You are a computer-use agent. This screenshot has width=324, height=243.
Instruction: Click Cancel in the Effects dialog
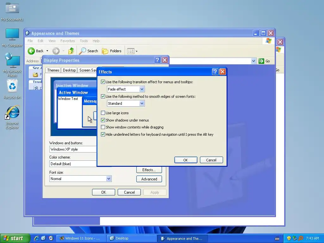211,160
